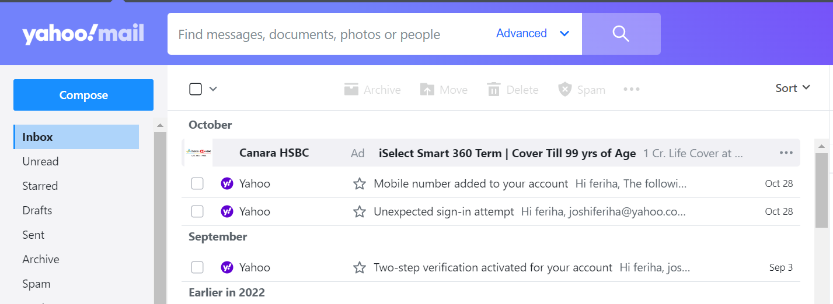Check the Two-step verification email checkbox
The height and width of the screenshot is (304, 833).
tap(197, 267)
